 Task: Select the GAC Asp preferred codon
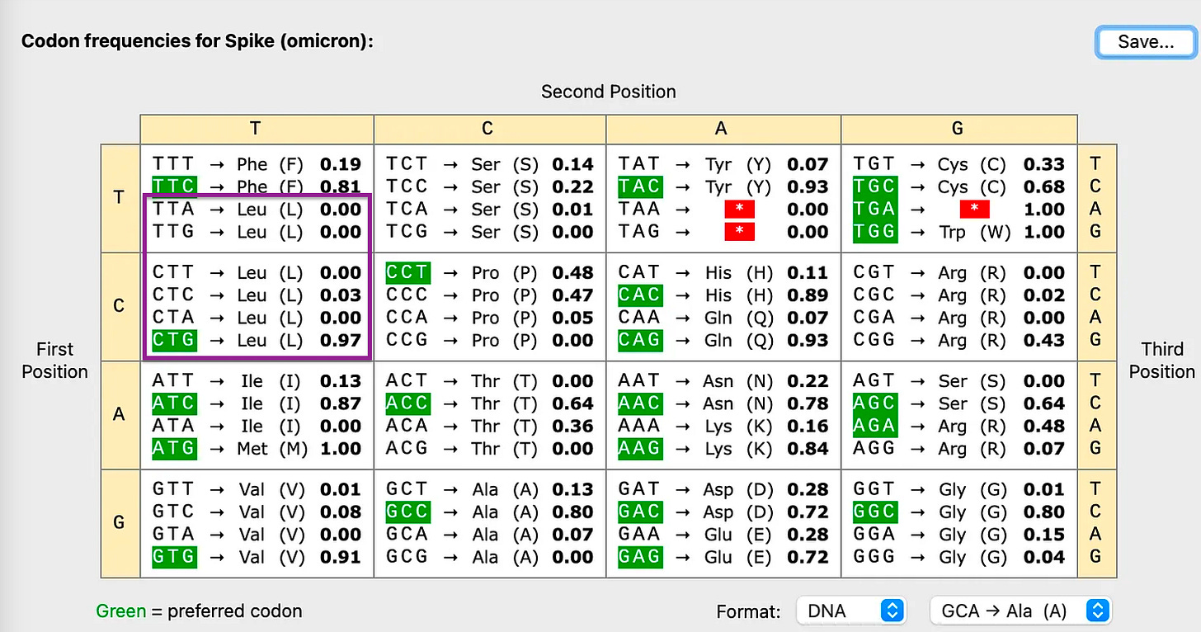(x=640, y=512)
